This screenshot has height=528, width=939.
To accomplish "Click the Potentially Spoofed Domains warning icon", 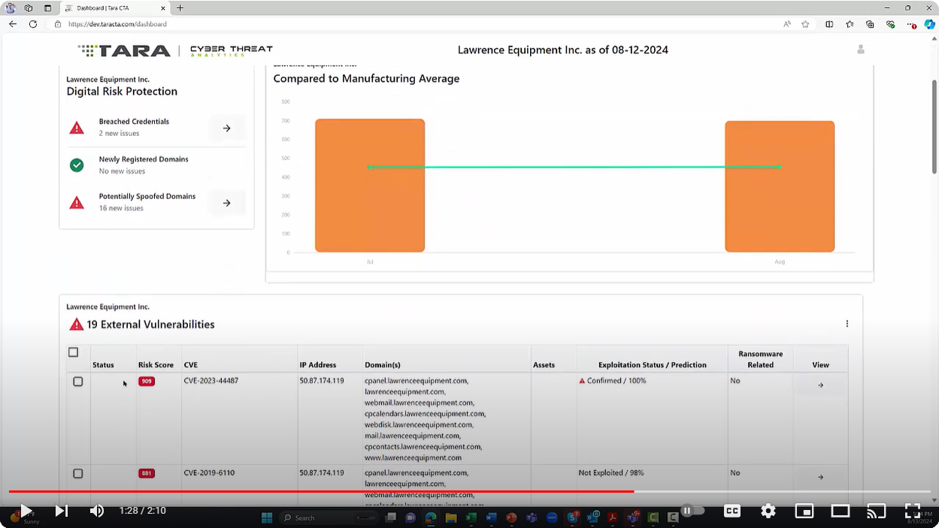I will click(x=77, y=203).
